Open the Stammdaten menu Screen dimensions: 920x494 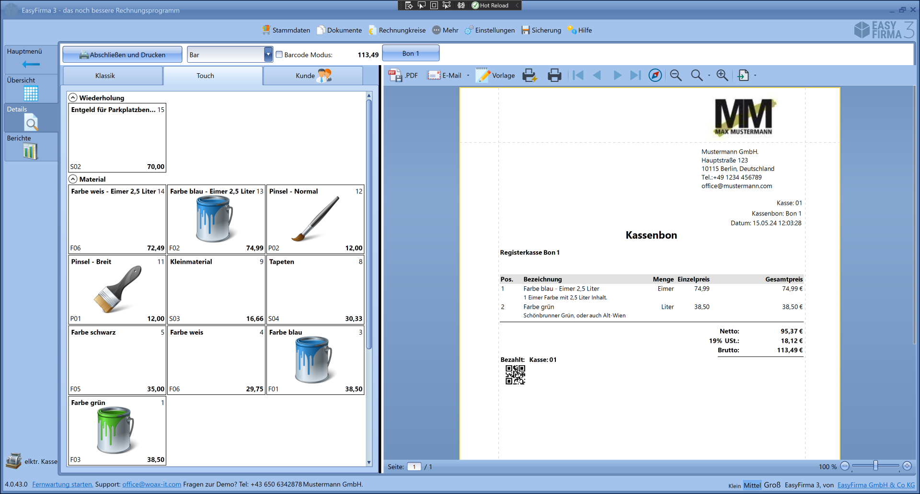286,30
